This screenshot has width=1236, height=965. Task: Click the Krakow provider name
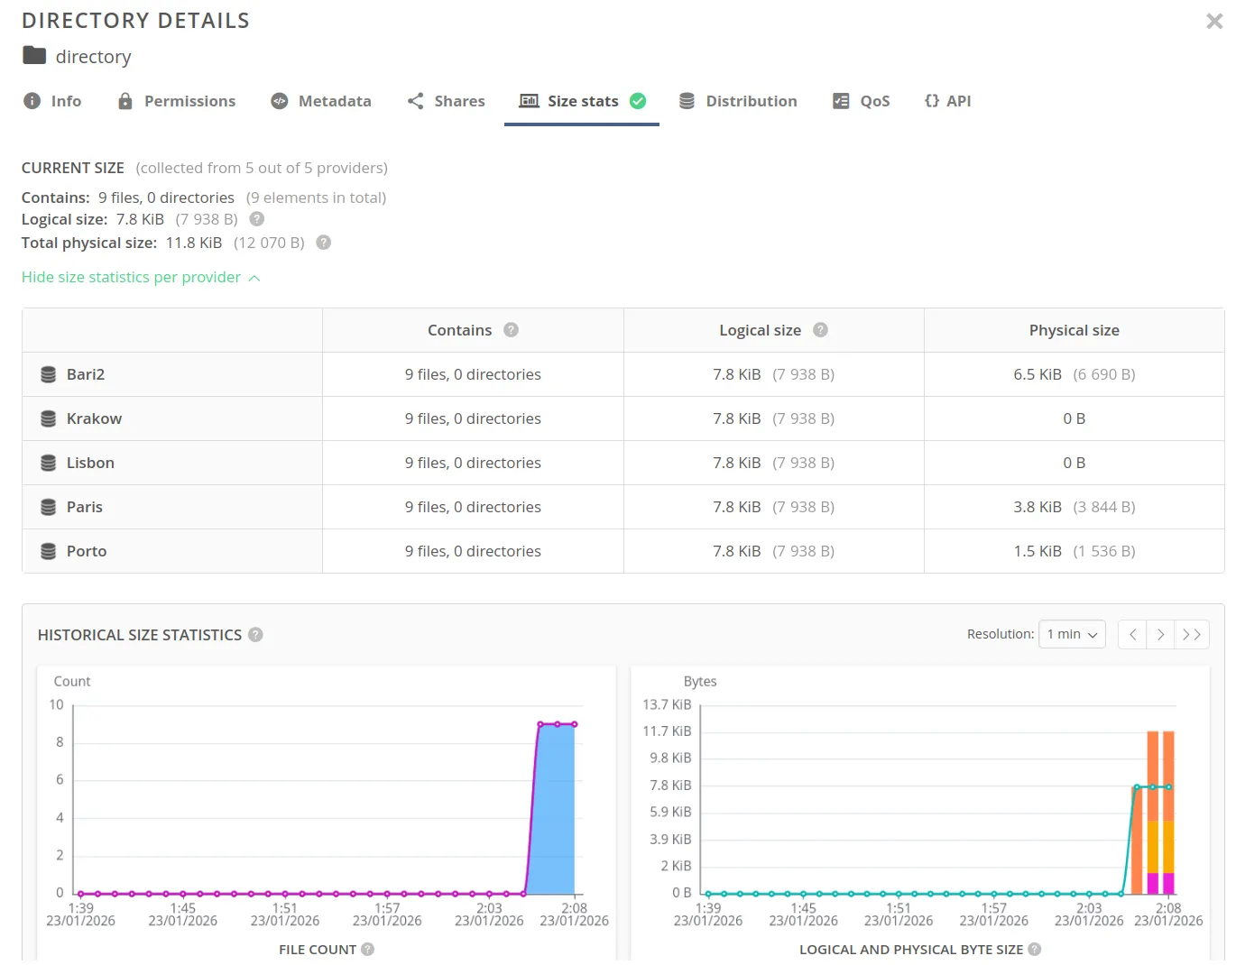[x=94, y=418]
